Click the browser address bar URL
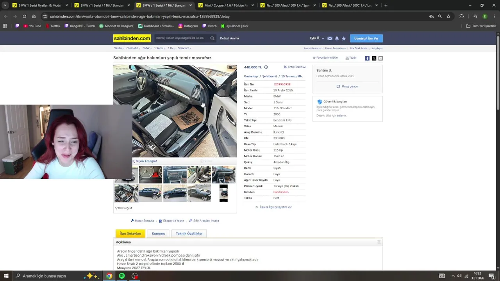 click(x=139, y=16)
